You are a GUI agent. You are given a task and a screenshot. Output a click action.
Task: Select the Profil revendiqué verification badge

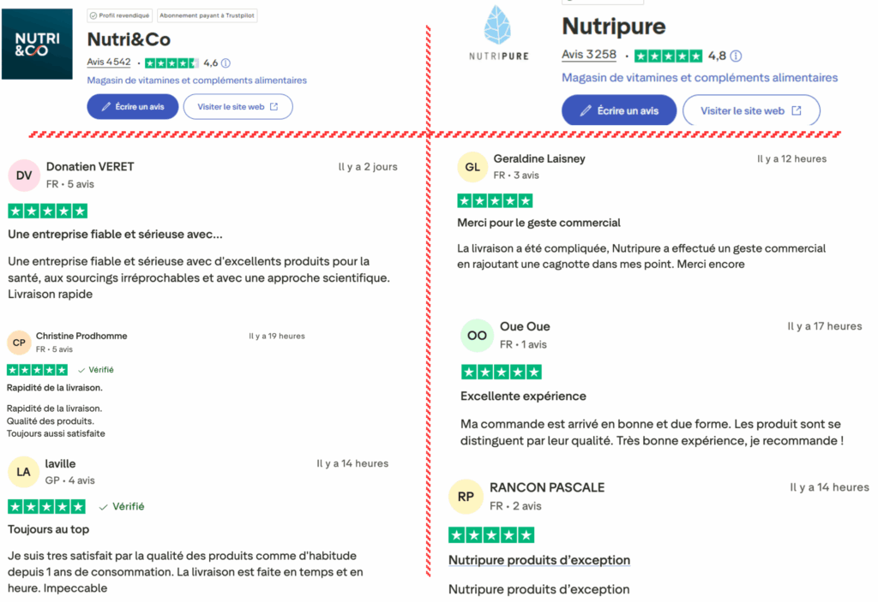118,15
